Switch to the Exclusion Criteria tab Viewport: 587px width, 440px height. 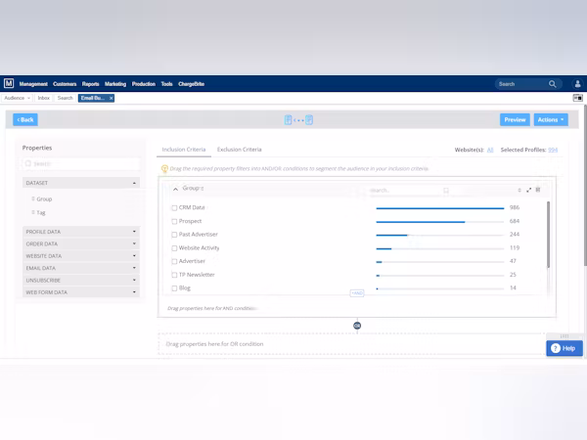pyautogui.click(x=239, y=150)
